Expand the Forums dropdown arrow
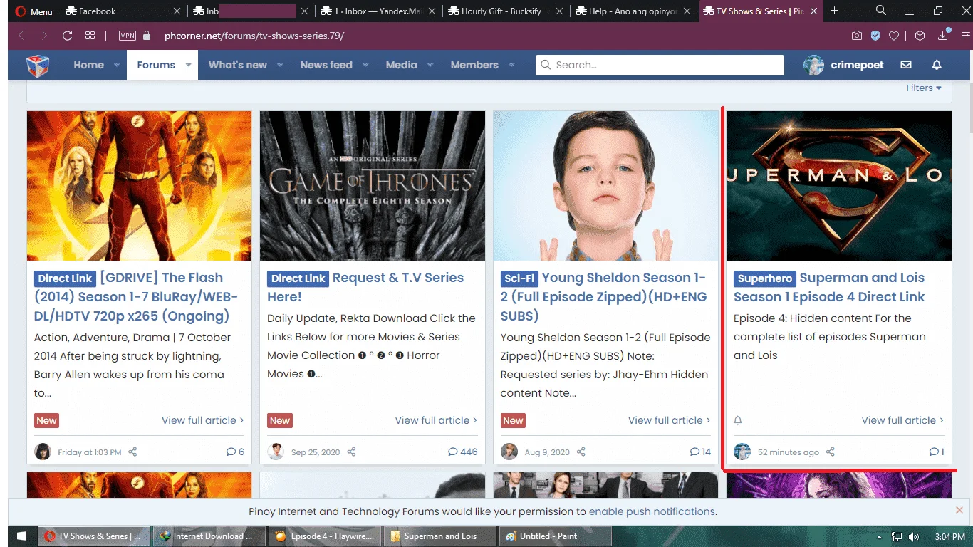Image resolution: width=973 pixels, height=547 pixels. click(188, 65)
